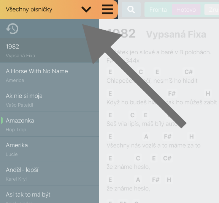The height and width of the screenshot is (203, 219).
Task: Click the H chord above zabít
Action: [208, 93]
